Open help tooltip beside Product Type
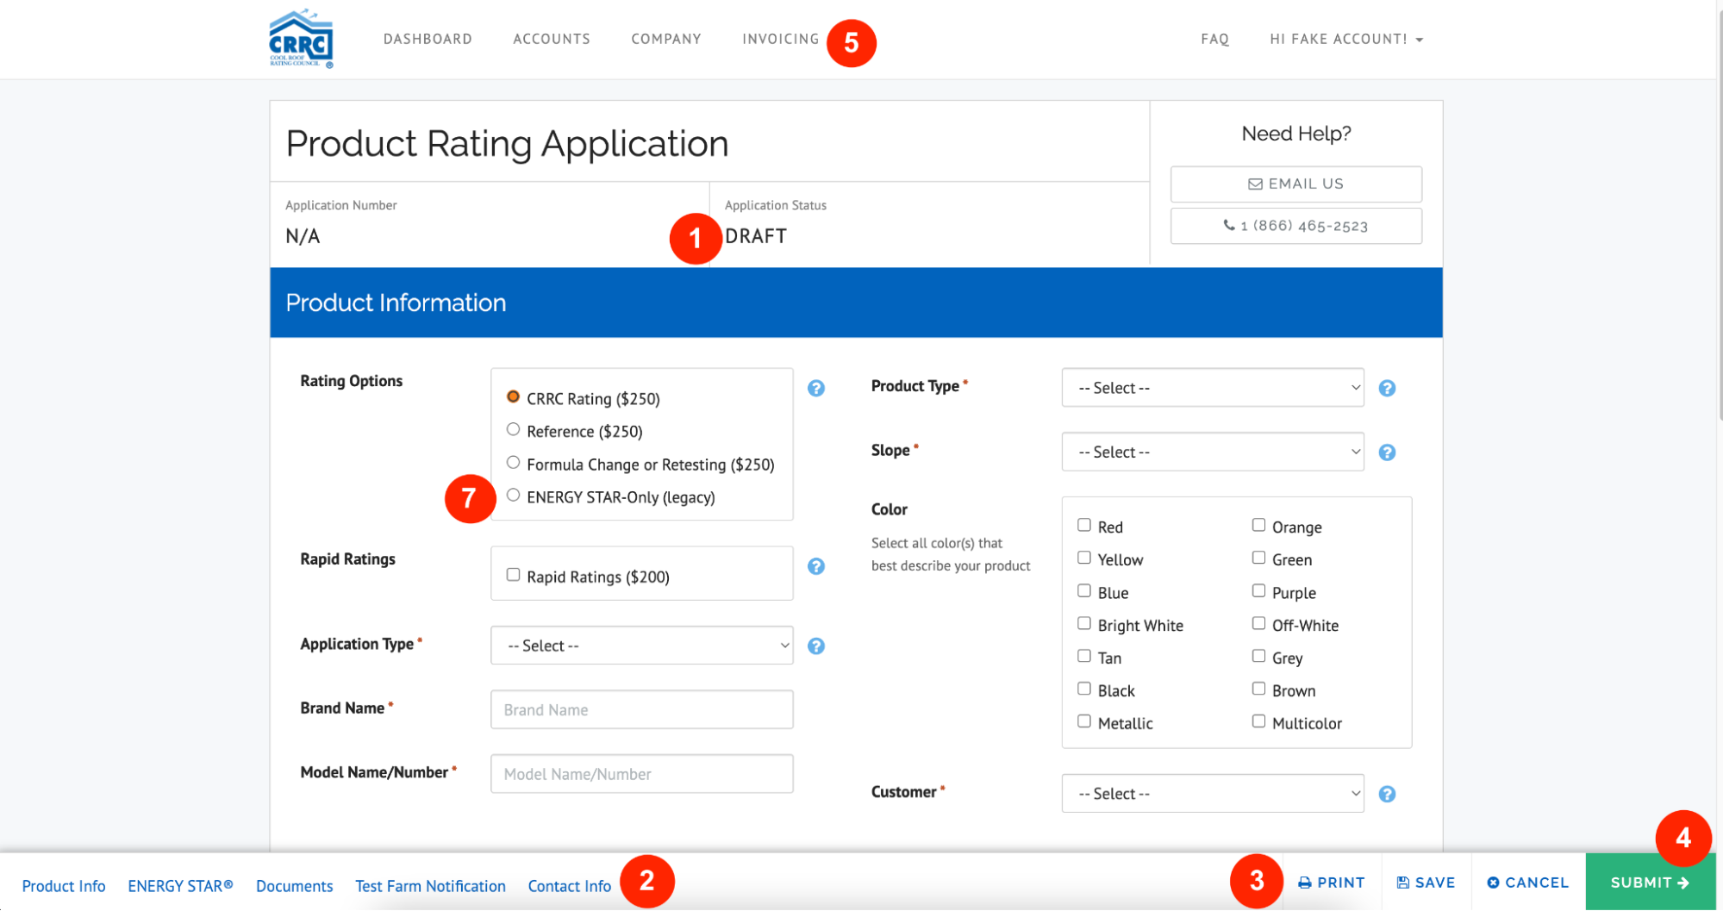 [x=1387, y=388]
